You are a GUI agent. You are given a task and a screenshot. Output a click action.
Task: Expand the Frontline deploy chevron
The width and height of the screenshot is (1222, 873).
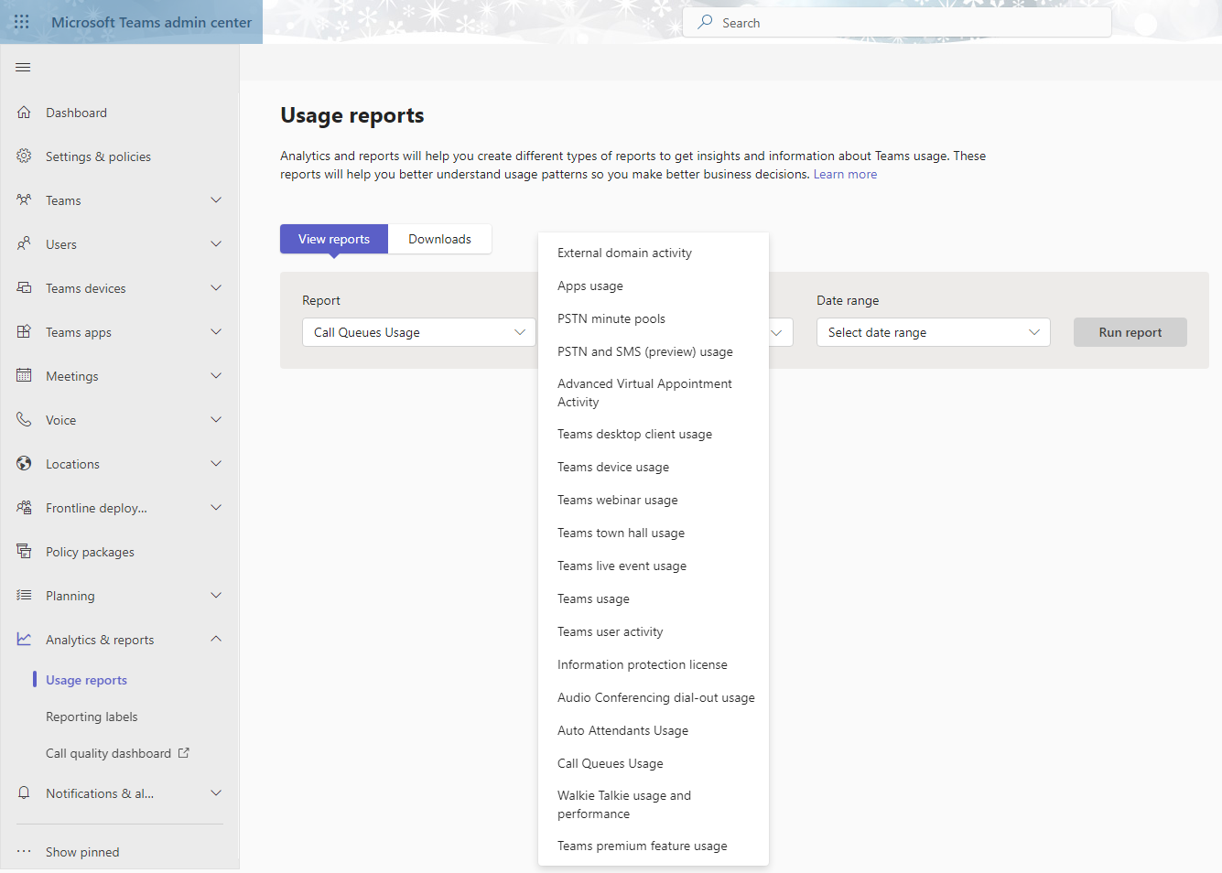click(x=216, y=508)
